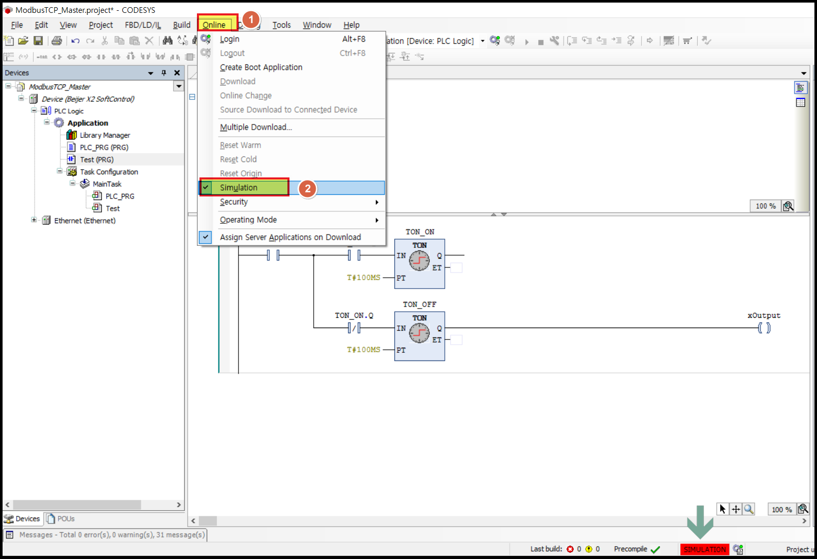This screenshot has width=817, height=559.
Task: Click the Devices panel horizontal scrollbar
Action: (93, 505)
